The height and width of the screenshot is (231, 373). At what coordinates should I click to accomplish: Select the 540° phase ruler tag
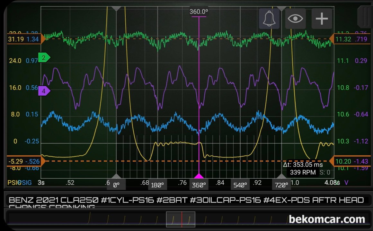pos(240,185)
